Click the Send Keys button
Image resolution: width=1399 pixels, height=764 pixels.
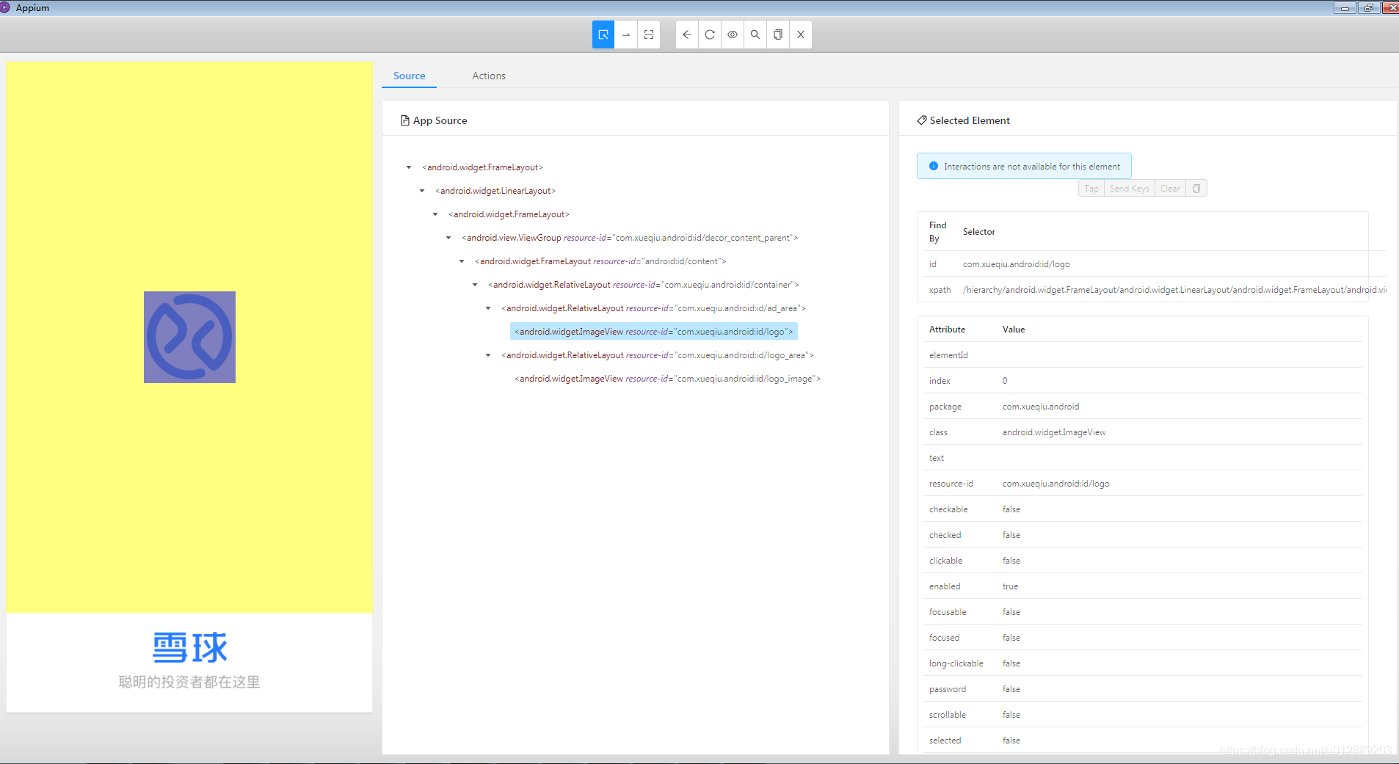pyautogui.click(x=1129, y=189)
